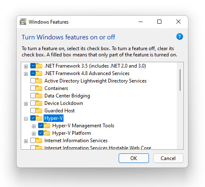Minimize the Windows Features dialog

(x=141, y=22)
